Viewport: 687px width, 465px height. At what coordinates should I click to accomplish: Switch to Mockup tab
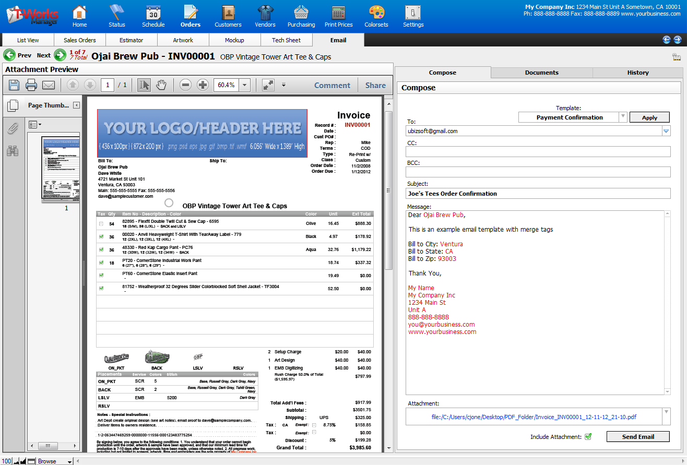pos(234,40)
